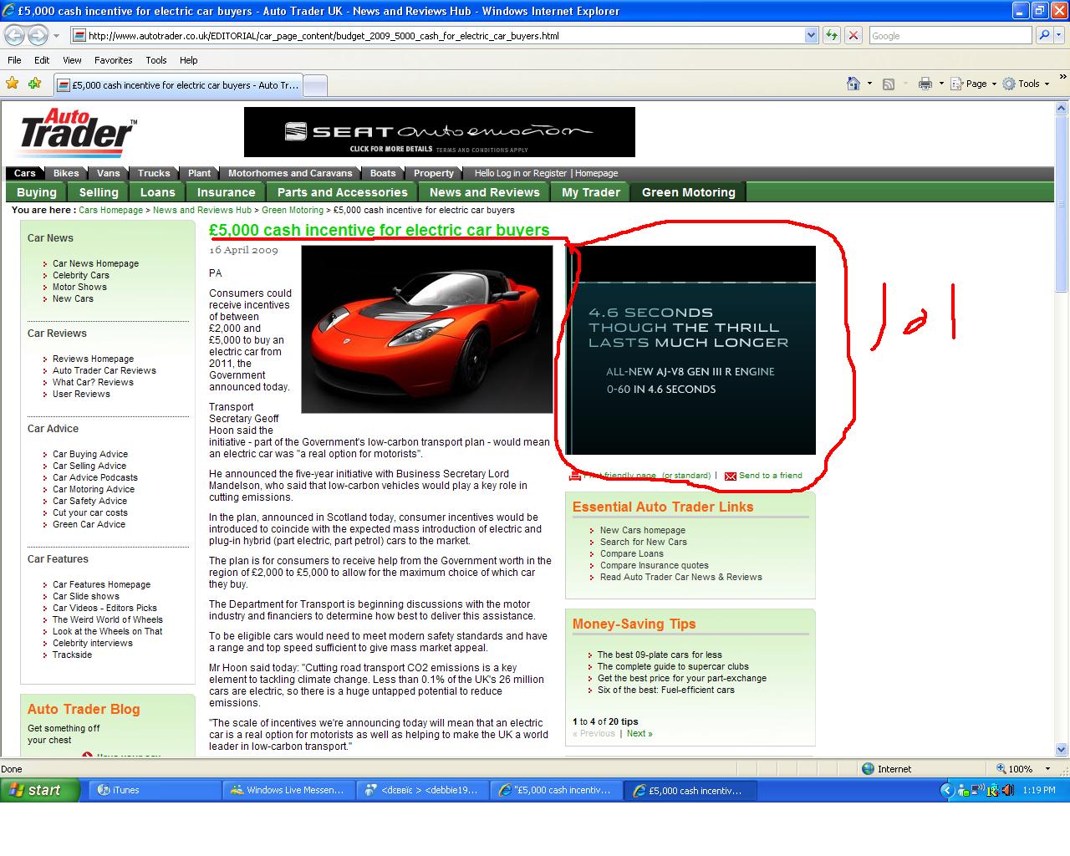Open Cars Homepage breadcrumb link

tap(110, 211)
